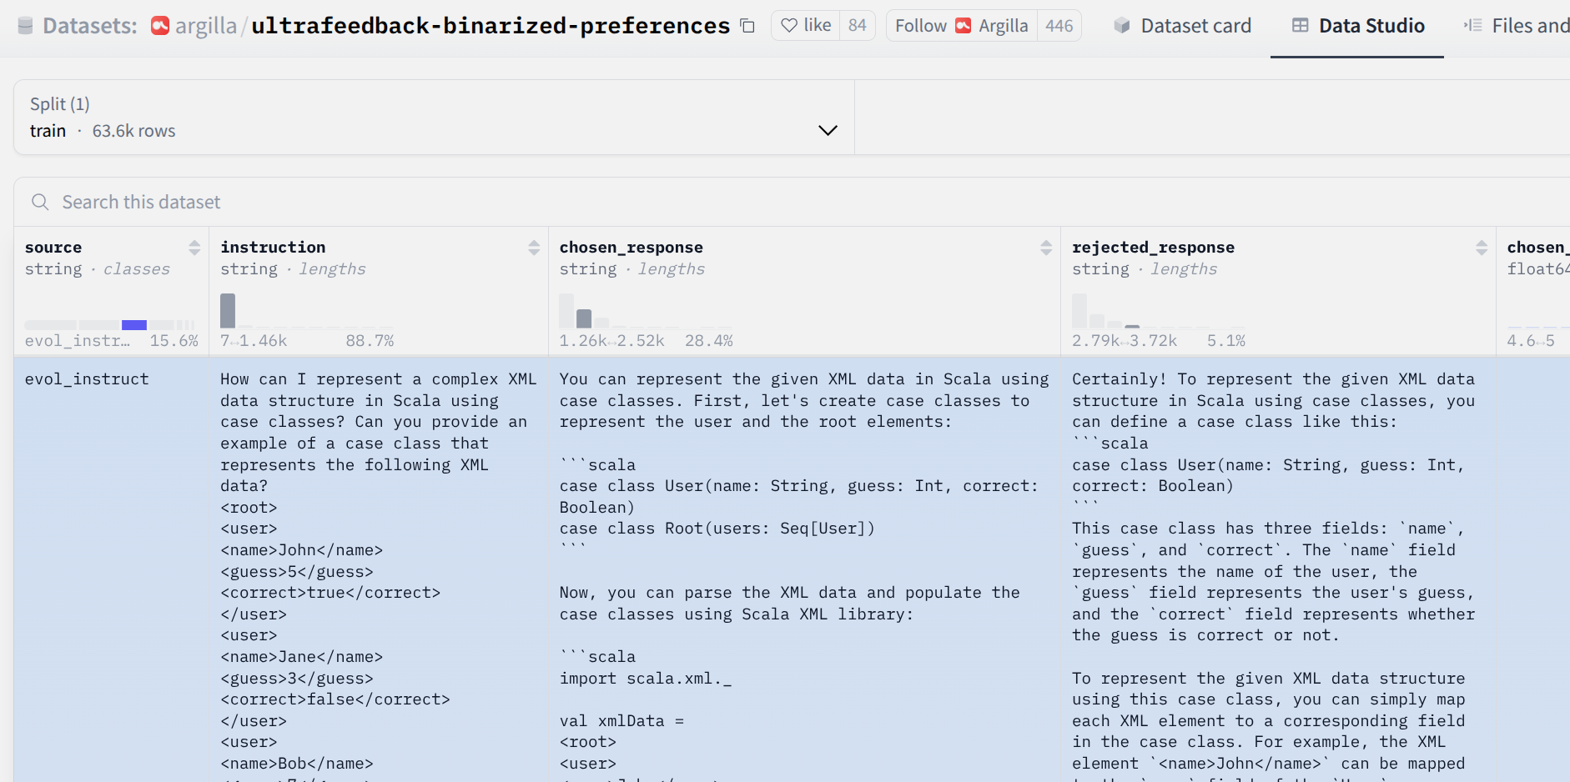Click the Datasets stack icon
Screen dimensions: 1570x782
25,26
